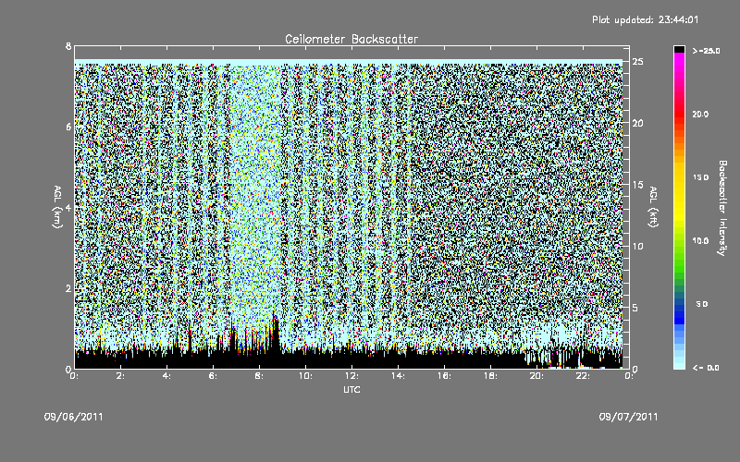Click the "15" tick on the kft axis
The width and height of the screenshot is (740, 462).
pos(637,185)
